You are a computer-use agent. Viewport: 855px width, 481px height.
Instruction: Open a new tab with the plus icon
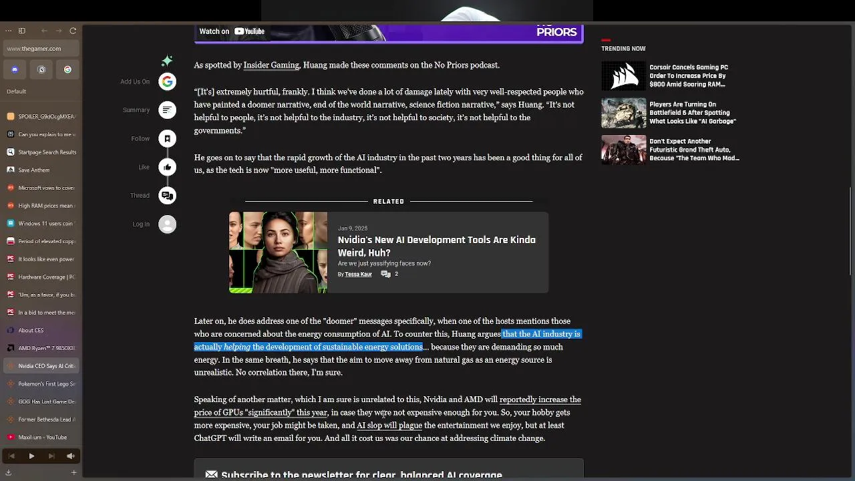[73, 472]
